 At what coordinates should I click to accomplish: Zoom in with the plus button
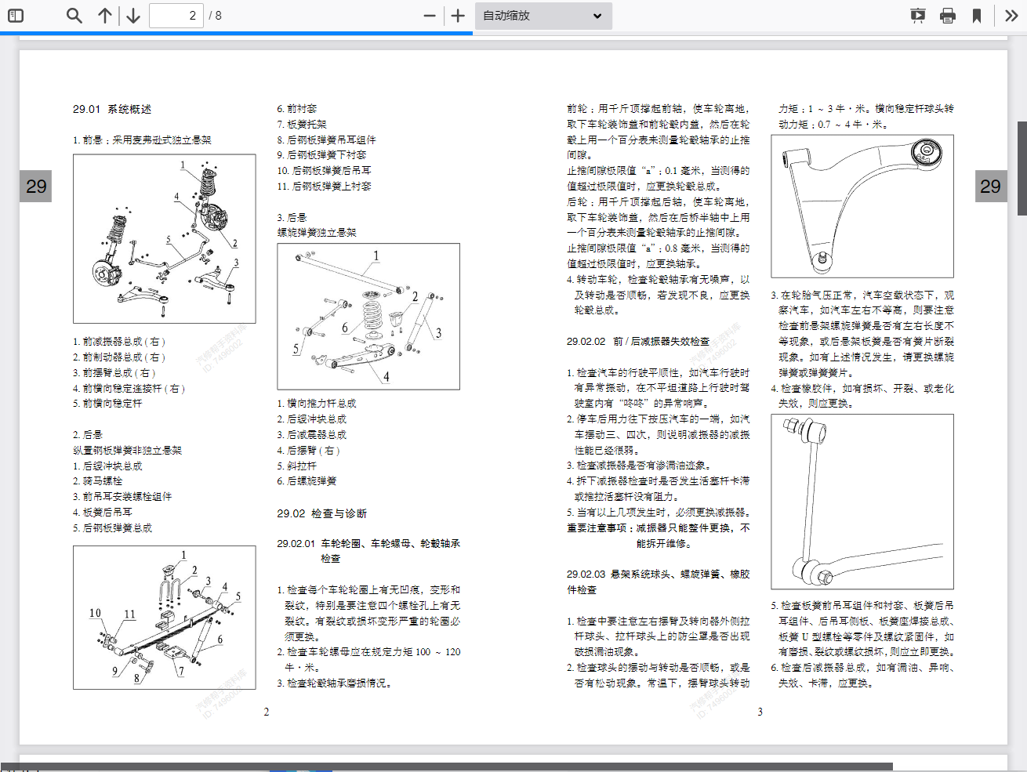(459, 16)
